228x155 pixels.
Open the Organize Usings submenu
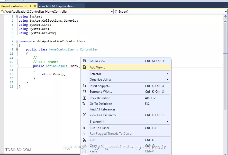(125, 79)
